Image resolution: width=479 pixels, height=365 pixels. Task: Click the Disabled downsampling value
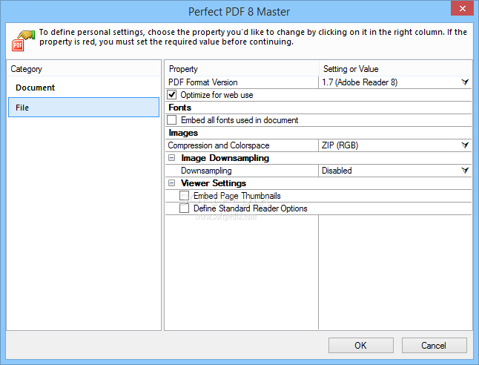coord(337,171)
